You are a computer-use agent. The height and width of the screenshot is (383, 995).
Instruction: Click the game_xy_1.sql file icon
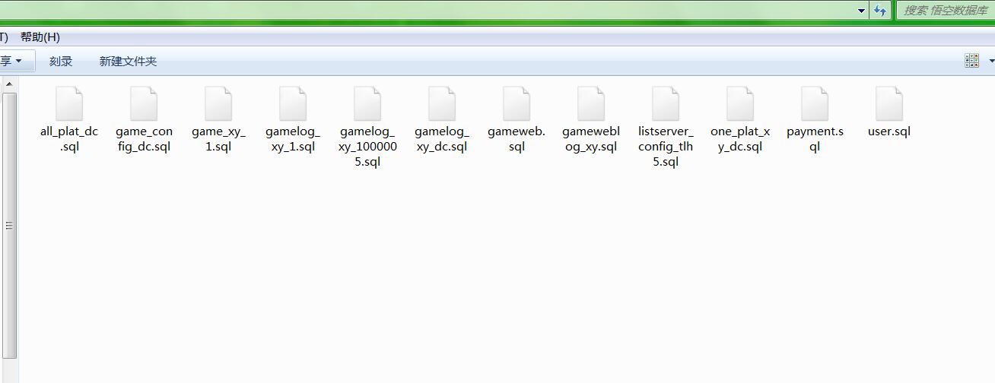point(218,104)
